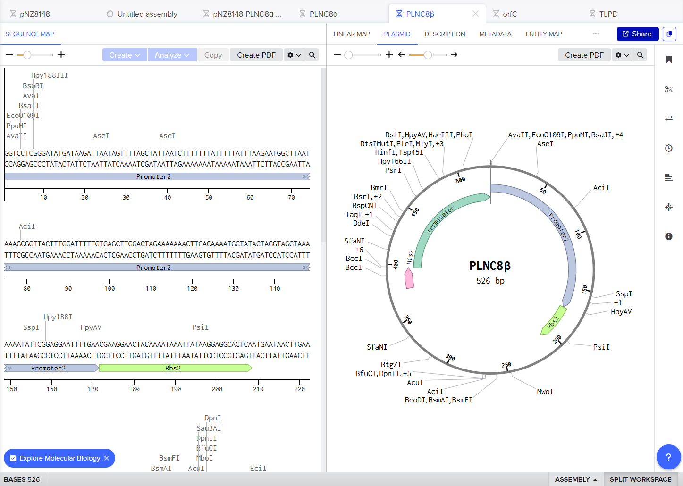Switch to the PLNC8α tab
The width and height of the screenshot is (683, 486).
tap(319, 14)
